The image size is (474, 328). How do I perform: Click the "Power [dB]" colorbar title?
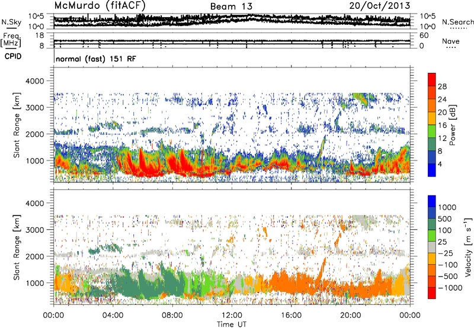point(452,125)
